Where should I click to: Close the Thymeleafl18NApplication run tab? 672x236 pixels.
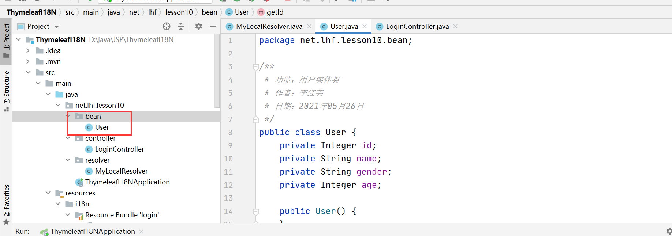point(141,232)
